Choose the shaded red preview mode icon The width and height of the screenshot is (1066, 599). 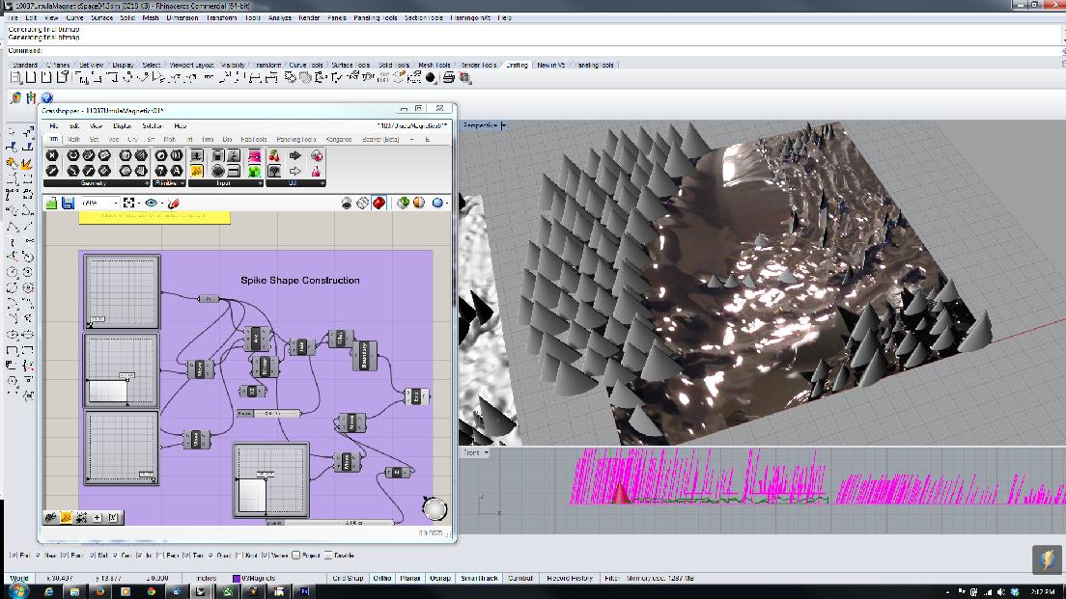379,204
